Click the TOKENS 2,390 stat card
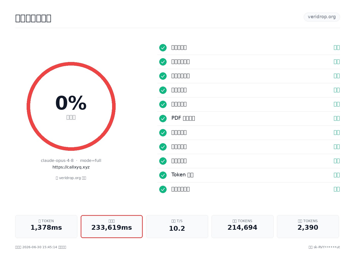This screenshot has height=253, width=355. click(308, 226)
